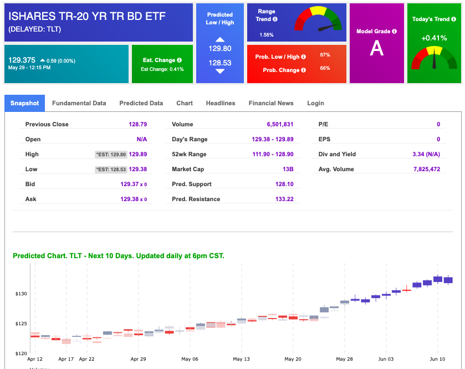Click the Apr 12 chart date label
Image resolution: width=465 pixels, height=369 pixels.
click(x=35, y=359)
